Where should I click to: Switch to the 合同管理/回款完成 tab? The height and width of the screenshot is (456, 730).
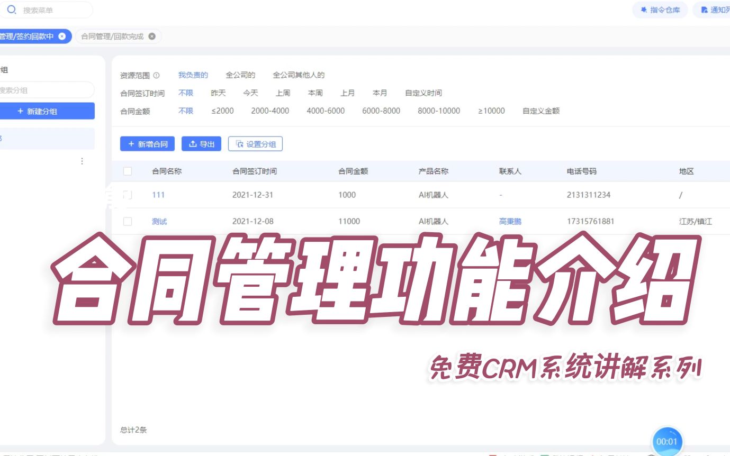[112, 37]
